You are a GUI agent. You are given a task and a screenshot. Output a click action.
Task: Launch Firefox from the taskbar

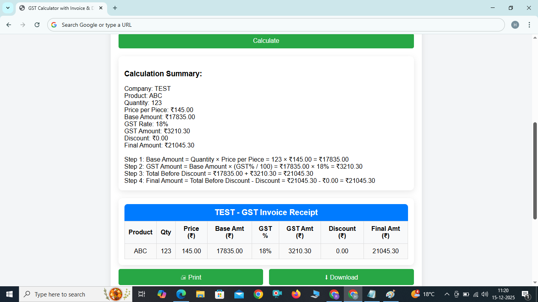tap(297, 294)
